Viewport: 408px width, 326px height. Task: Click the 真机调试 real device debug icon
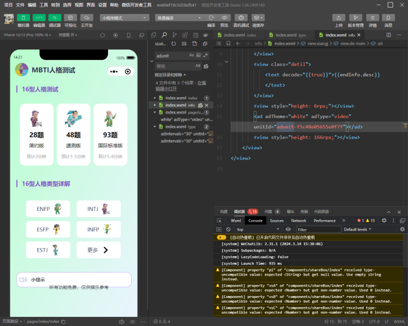[x=241, y=18]
